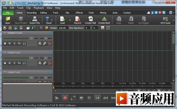
Task: Mute the second track with M button
Action: coord(10,63)
